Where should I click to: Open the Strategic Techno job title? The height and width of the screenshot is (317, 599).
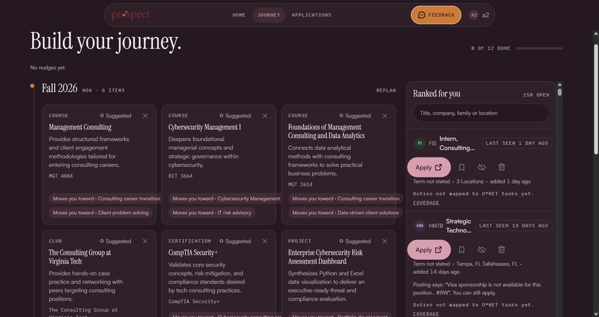pos(459,226)
